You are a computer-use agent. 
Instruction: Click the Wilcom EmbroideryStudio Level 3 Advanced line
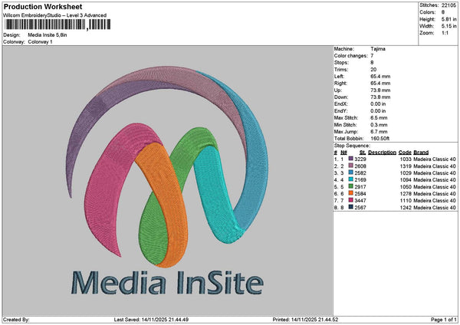55,15
